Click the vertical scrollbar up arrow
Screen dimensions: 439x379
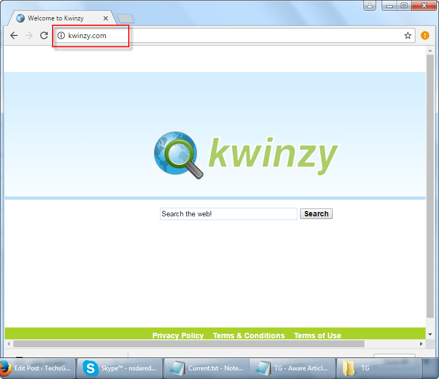click(430, 50)
